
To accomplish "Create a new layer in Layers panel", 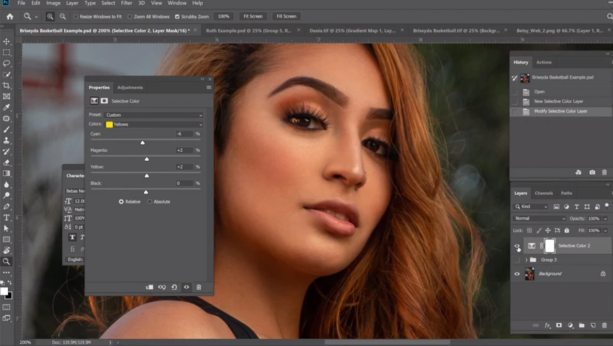I will tap(593, 325).
